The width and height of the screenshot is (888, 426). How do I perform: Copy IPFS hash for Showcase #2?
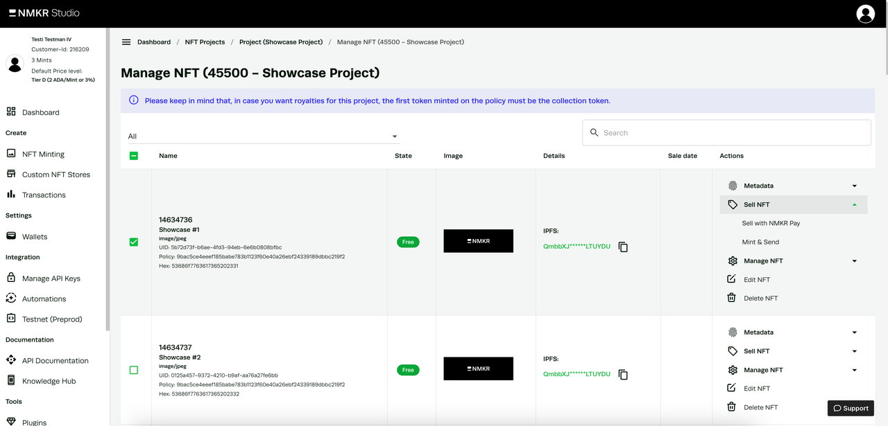click(623, 375)
